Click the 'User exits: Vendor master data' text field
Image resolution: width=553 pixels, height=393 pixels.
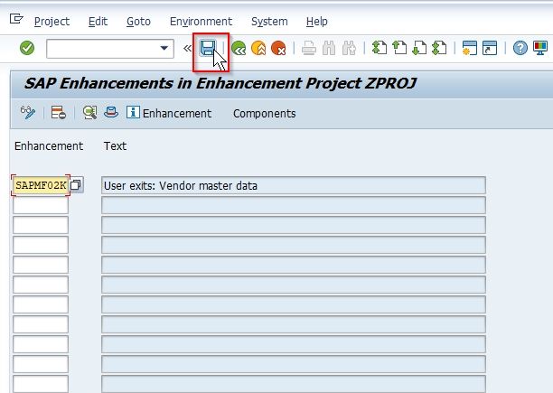click(294, 185)
